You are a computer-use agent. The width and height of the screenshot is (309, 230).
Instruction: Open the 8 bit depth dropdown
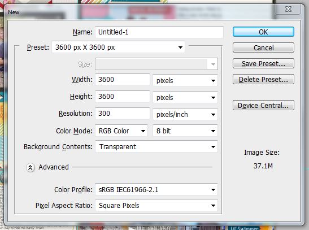tap(185, 131)
